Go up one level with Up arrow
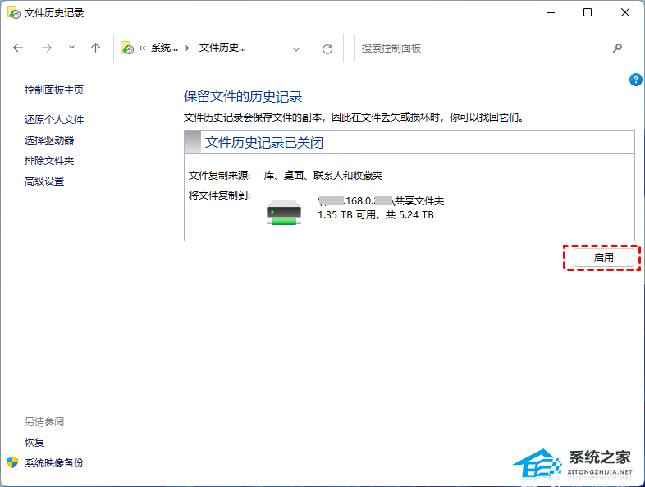The image size is (645, 487). pyautogui.click(x=95, y=48)
